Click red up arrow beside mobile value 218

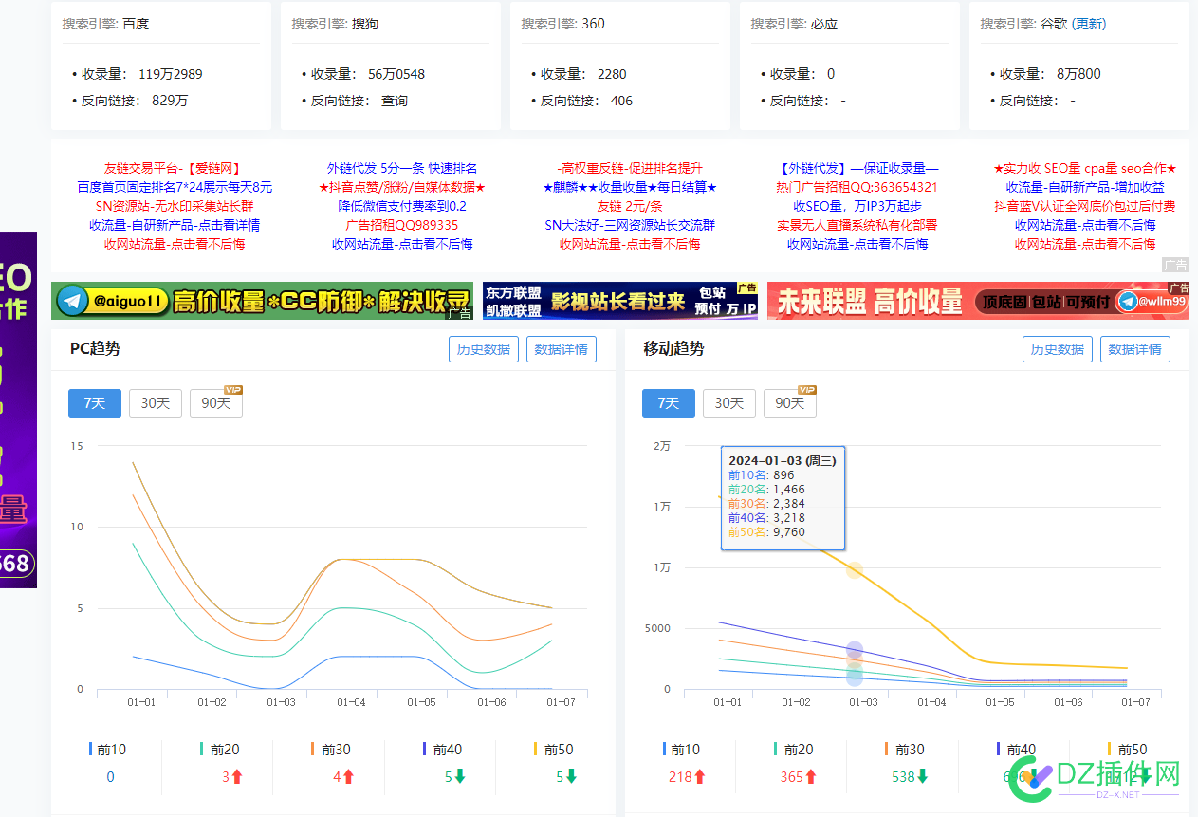[700, 776]
